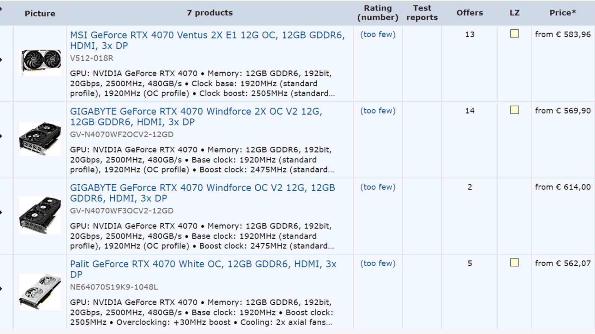Click the MSI Ventus 2X card thumbnail
Viewport: 595px width, 334px height.
point(40,62)
